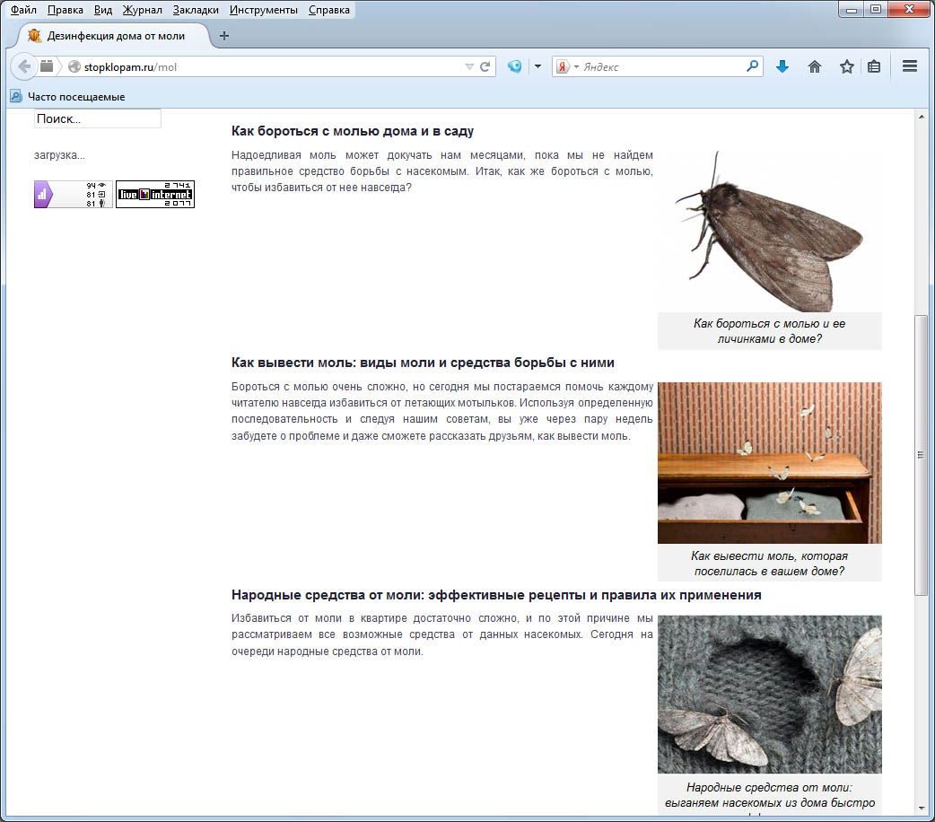The height and width of the screenshot is (822, 935).
Task: Open Яндекс search engine selector dropdown
Action: coord(566,66)
